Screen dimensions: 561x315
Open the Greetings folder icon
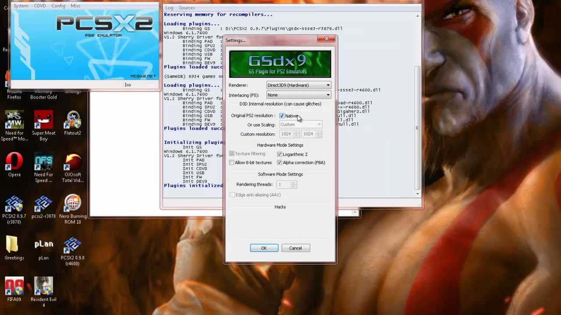14,248
